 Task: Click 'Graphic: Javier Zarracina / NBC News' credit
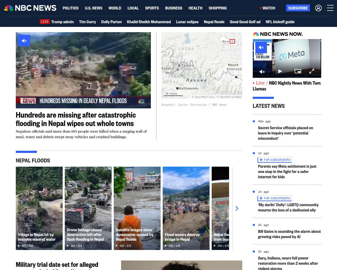tap(194, 105)
